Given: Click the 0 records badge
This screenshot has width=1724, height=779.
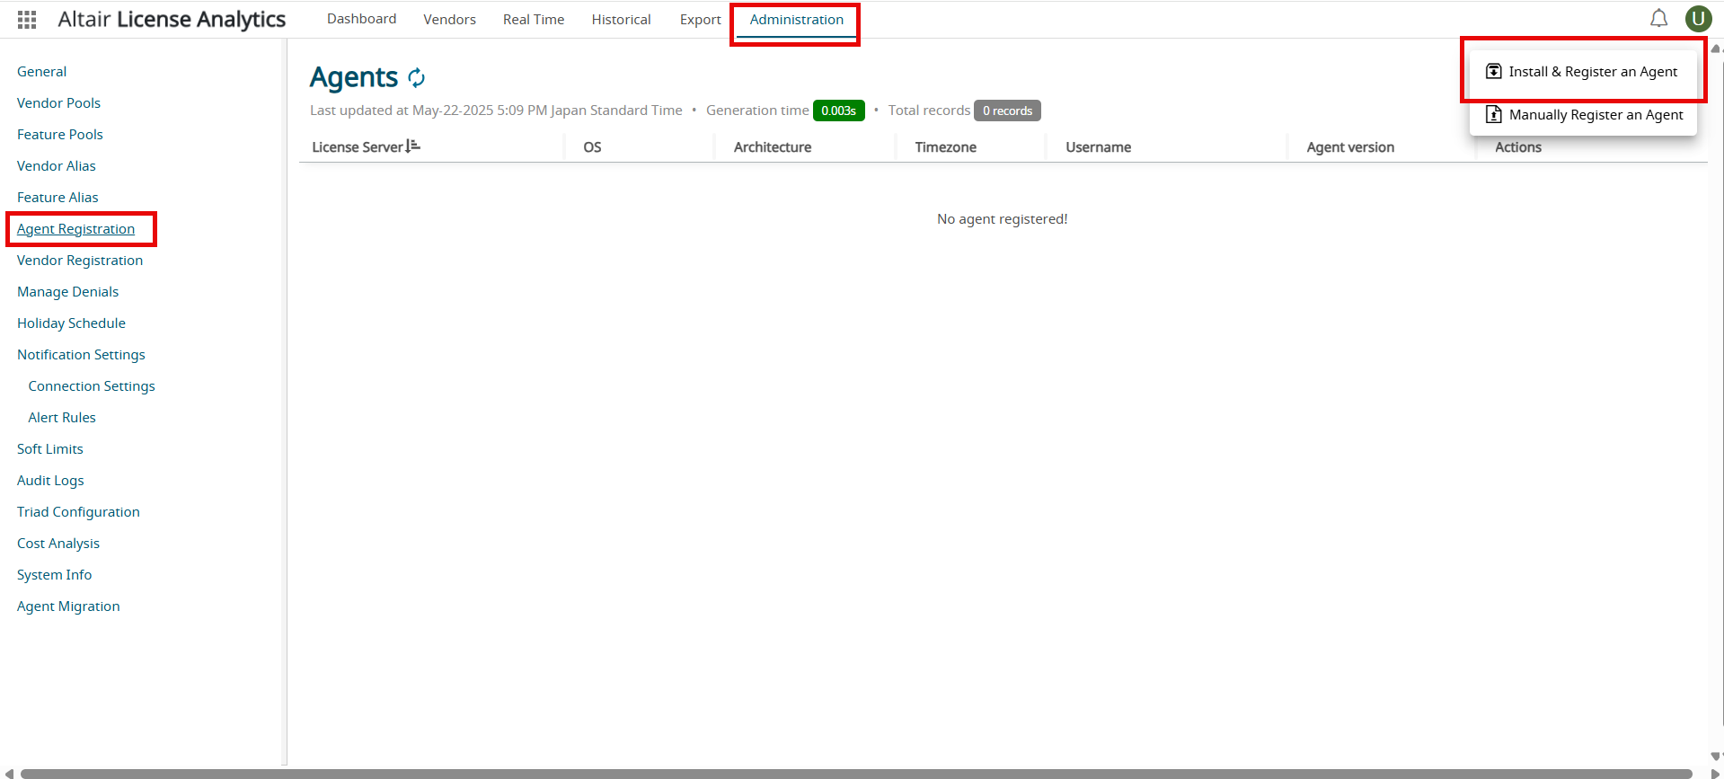Looking at the screenshot, I should tap(1007, 111).
